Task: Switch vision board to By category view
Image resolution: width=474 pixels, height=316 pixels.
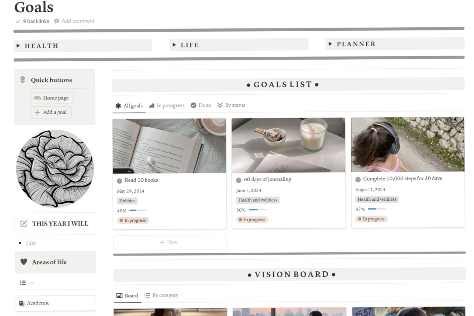Action: (161, 295)
